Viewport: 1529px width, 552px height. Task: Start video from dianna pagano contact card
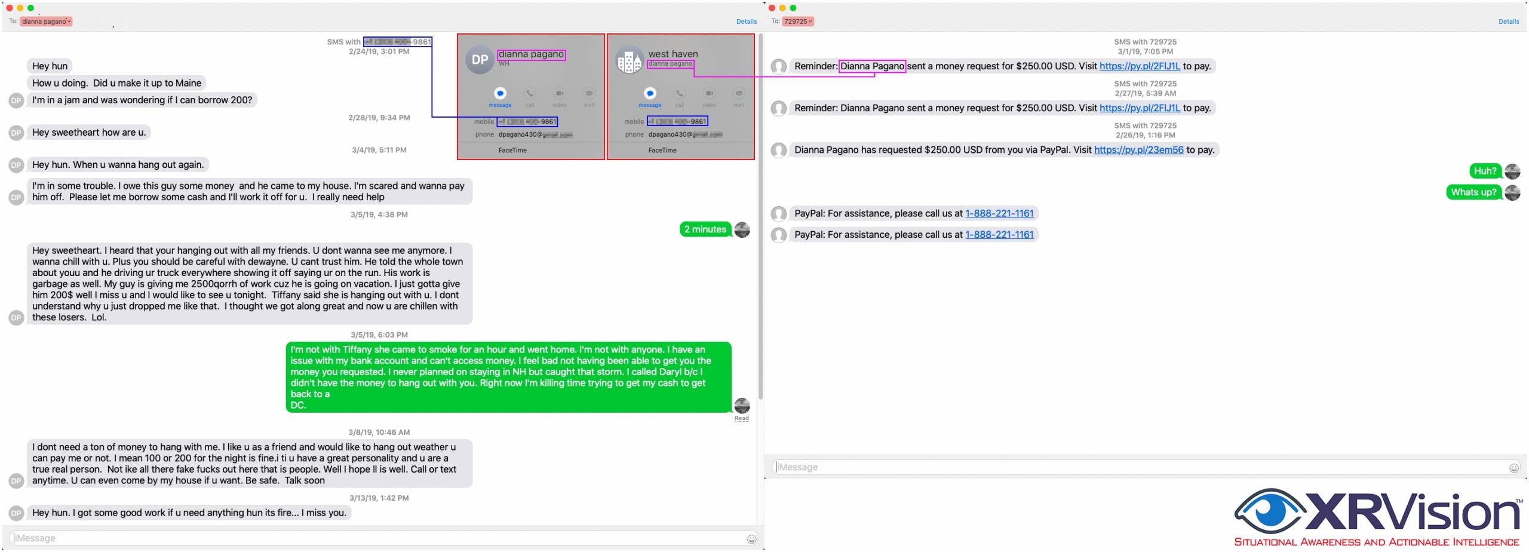[559, 94]
